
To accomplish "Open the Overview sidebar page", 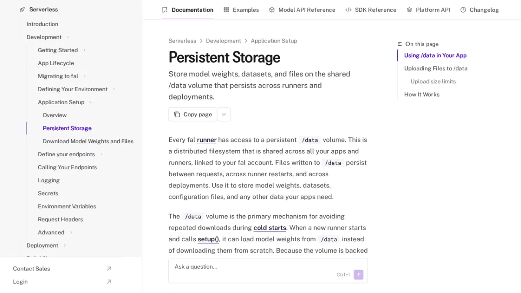I will pyautogui.click(x=55, y=115).
